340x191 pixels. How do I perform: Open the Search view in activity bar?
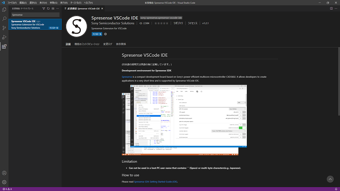(x=4, y=19)
